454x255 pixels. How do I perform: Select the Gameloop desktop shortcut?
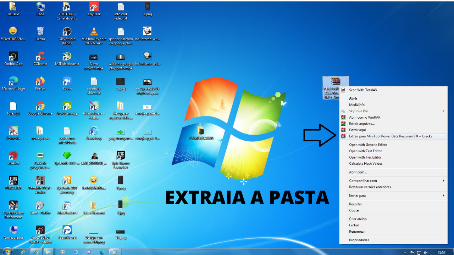pos(94,133)
